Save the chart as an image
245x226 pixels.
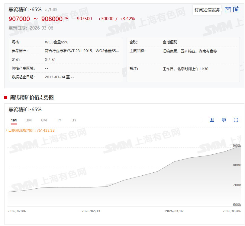click(x=212, y=120)
